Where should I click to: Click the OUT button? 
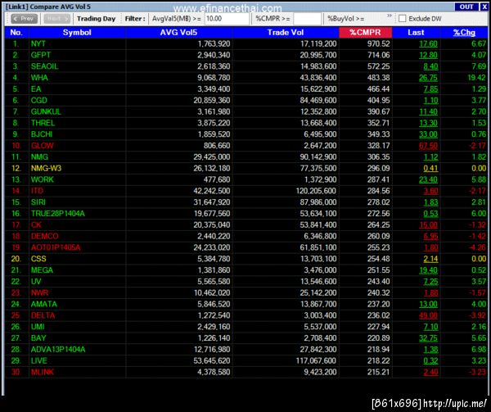[x=466, y=7]
